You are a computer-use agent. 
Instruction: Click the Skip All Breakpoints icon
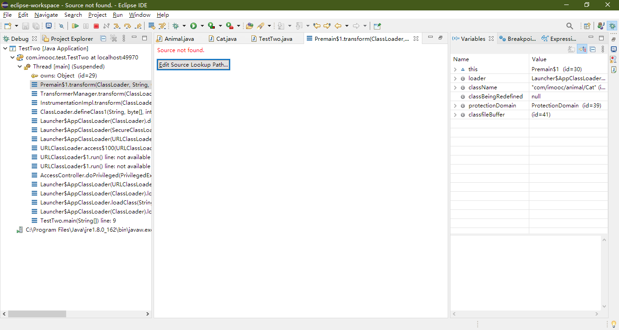61,26
